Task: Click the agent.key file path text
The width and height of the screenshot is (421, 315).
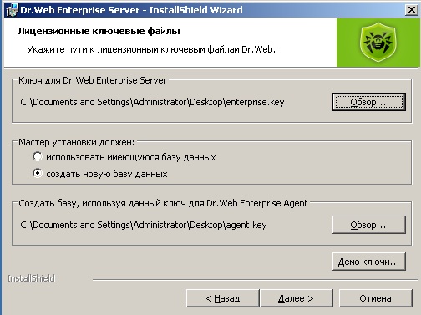Action: (144, 225)
